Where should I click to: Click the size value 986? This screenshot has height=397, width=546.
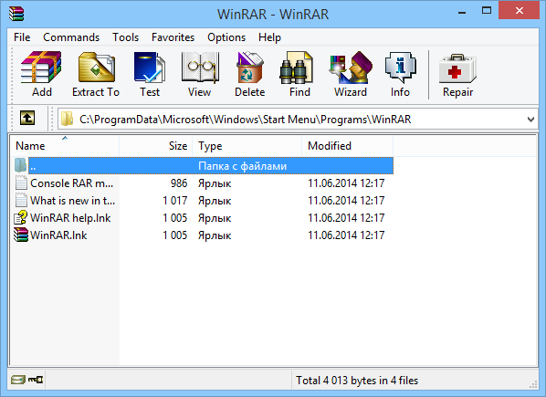(179, 183)
